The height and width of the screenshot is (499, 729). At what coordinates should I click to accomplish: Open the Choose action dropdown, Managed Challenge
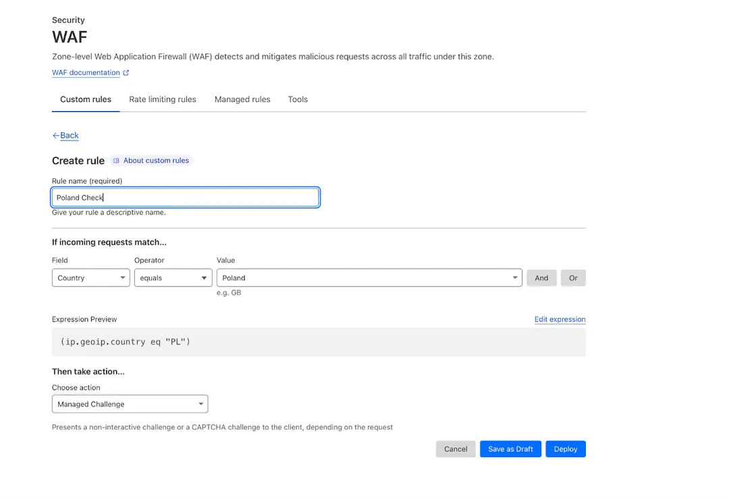[x=130, y=404]
